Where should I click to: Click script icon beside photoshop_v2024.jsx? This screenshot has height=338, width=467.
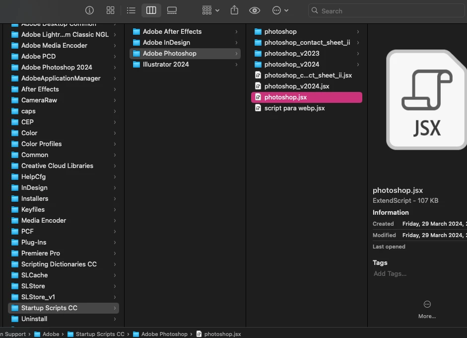pyautogui.click(x=258, y=86)
